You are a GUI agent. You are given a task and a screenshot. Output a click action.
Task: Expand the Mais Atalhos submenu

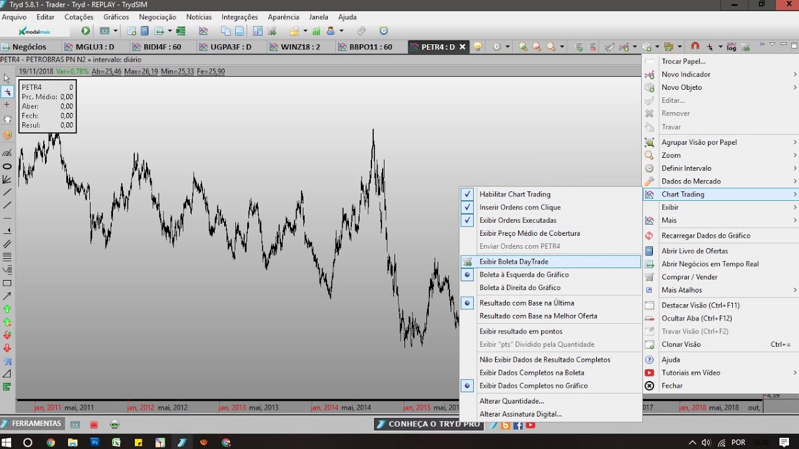coord(721,290)
